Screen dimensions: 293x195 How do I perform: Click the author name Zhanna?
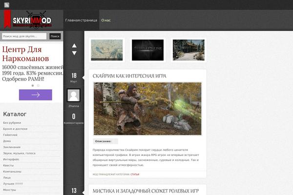(x=74, y=106)
